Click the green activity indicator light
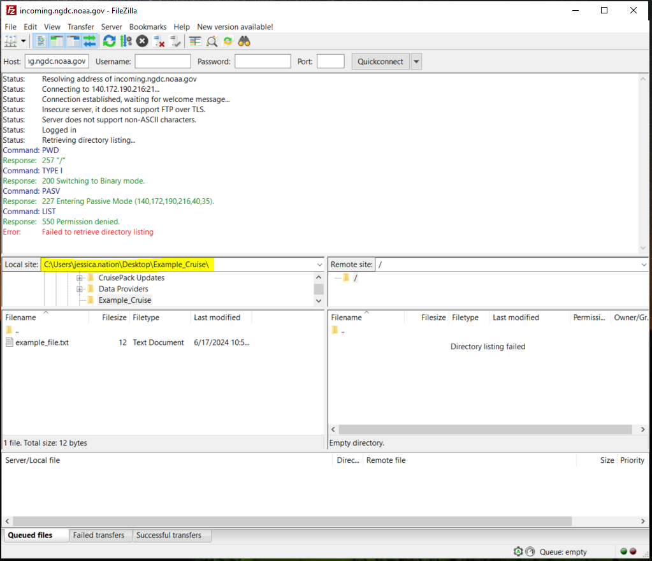The image size is (652, 561). coord(623,551)
